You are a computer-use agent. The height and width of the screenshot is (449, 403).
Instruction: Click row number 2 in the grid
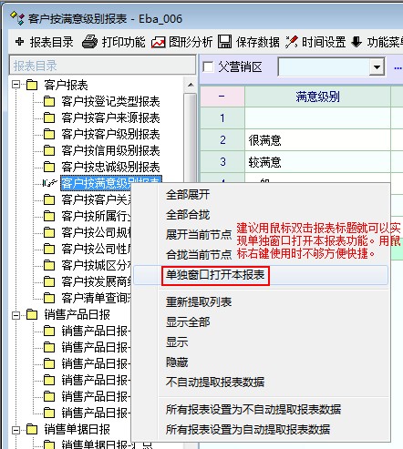pyautogui.click(x=222, y=140)
